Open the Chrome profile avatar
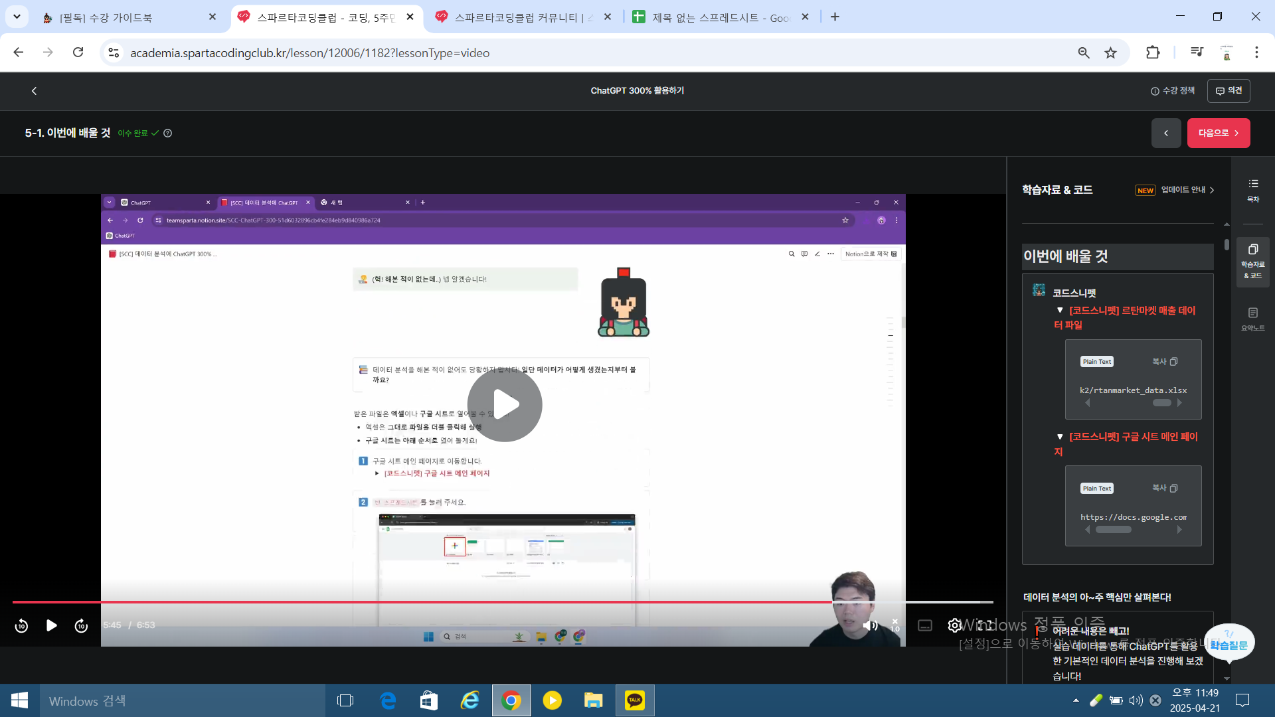Viewport: 1275px width, 717px height. point(1227,52)
